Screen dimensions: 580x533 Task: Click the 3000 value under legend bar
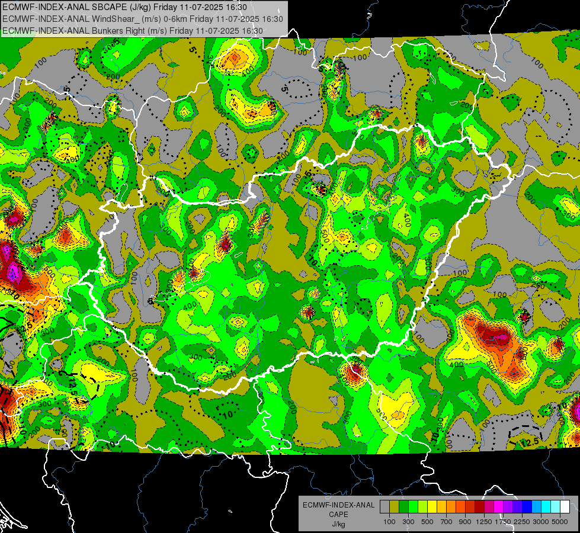coord(541,522)
